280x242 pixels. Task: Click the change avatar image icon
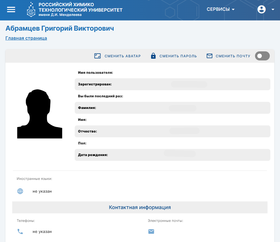coord(97,56)
